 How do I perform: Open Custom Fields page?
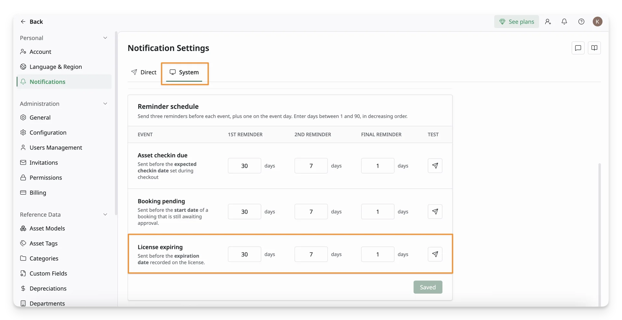(x=64, y=273)
